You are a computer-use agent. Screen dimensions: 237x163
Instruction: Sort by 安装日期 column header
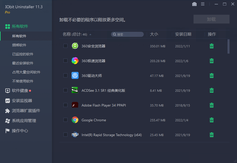183,34
